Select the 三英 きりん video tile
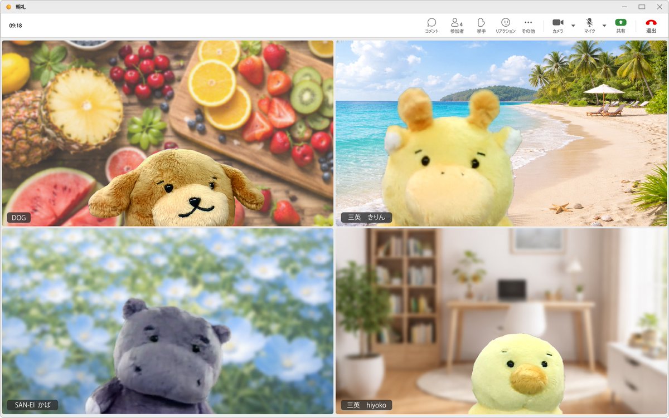669x418 pixels. click(501, 133)
